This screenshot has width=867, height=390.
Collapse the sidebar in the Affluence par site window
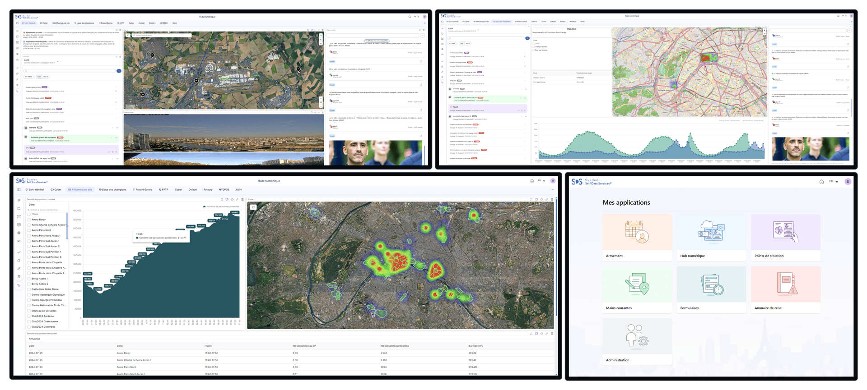click(x=19, y=190)
